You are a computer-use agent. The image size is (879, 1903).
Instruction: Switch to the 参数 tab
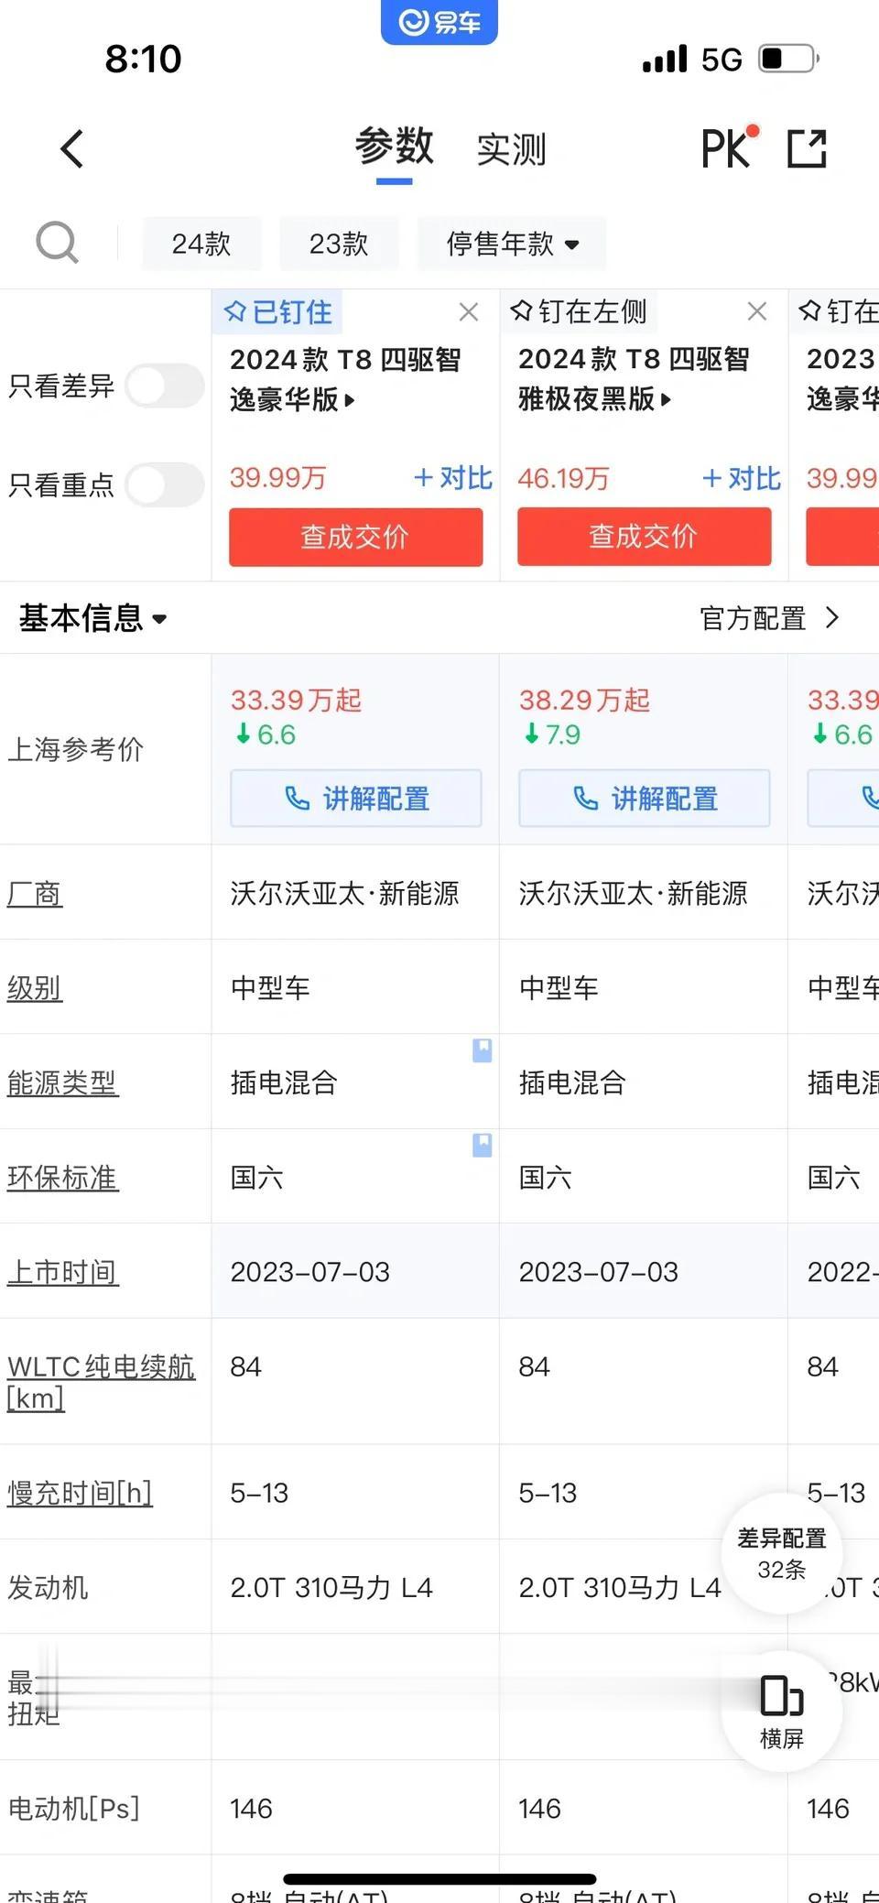[x=395, y=147]
